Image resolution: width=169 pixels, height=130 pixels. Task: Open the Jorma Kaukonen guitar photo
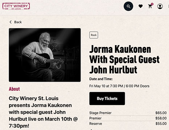[45, 55]
